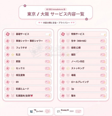Copy the GLeesy ID to clipboard
The width and height of the screenshot is (112, 116).
coord(78,111)
